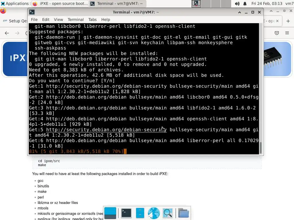Click the clock showing Fri 24 Feb, 03:13
The width and height of the screenshot is (294, 220).
click(x=267, y=3)
